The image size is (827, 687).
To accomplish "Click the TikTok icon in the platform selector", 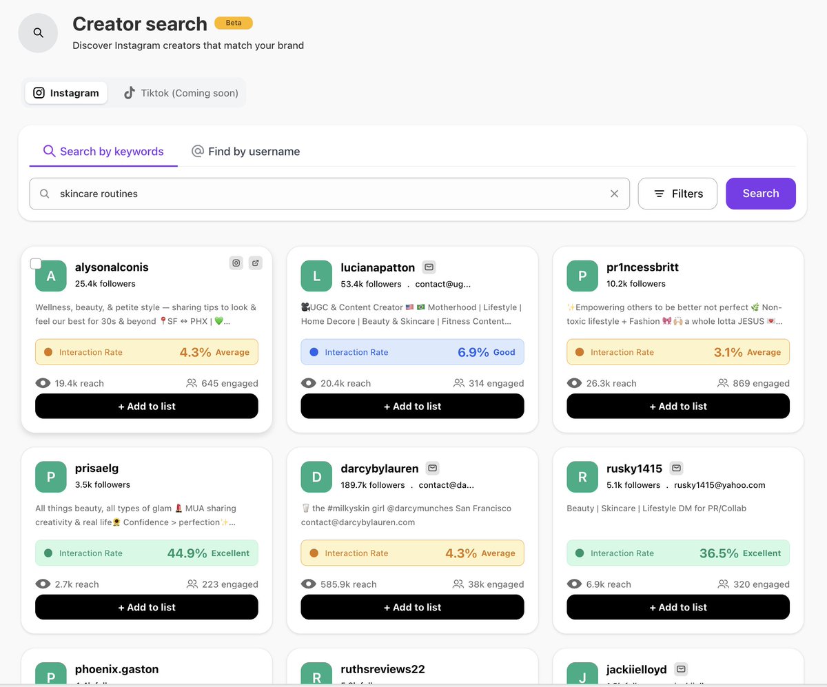I will [129, 92].
